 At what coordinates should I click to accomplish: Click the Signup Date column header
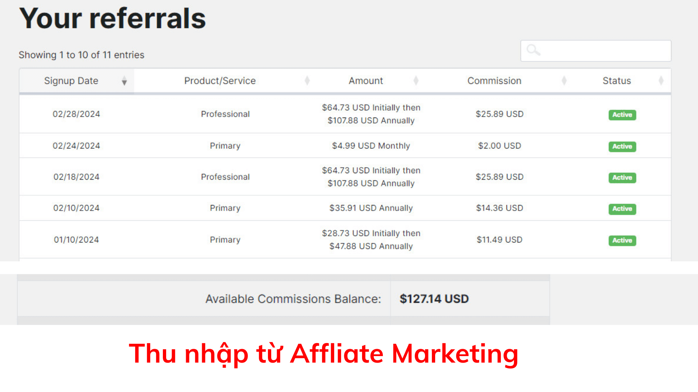(71, 81)
